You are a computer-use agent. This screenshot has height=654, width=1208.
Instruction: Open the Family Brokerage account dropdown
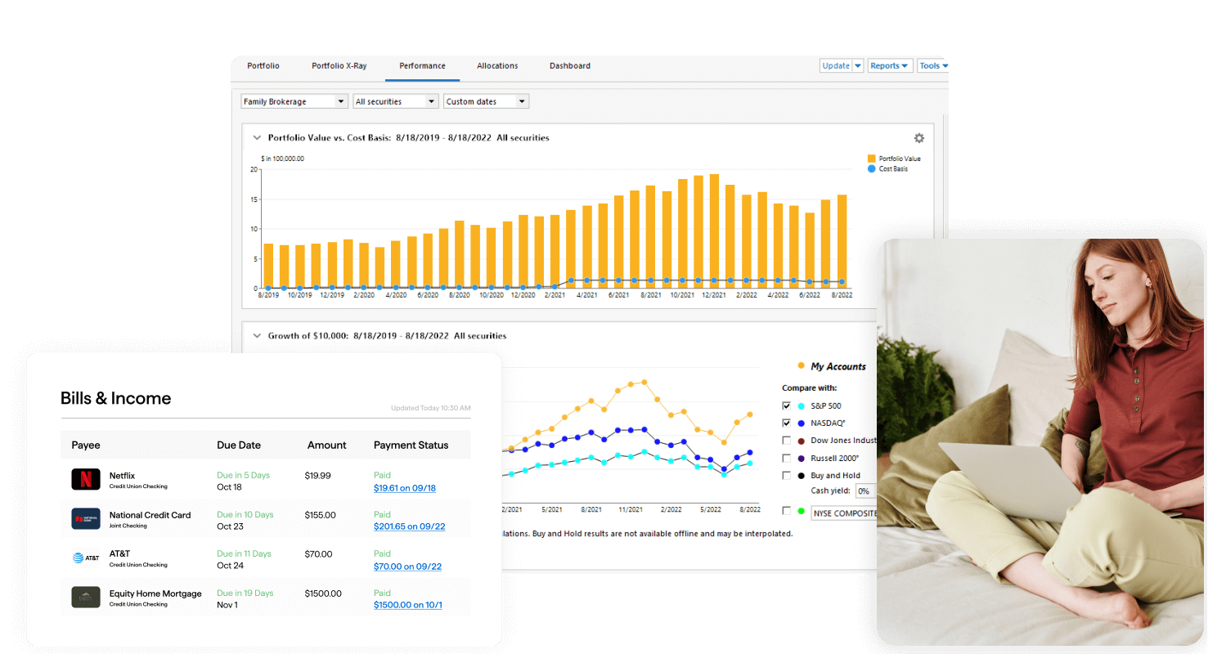(x=294, y=101)
